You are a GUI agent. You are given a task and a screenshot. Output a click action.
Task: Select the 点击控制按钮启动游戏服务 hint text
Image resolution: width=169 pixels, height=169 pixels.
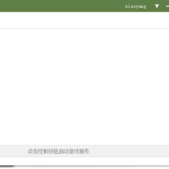point(58,151)
